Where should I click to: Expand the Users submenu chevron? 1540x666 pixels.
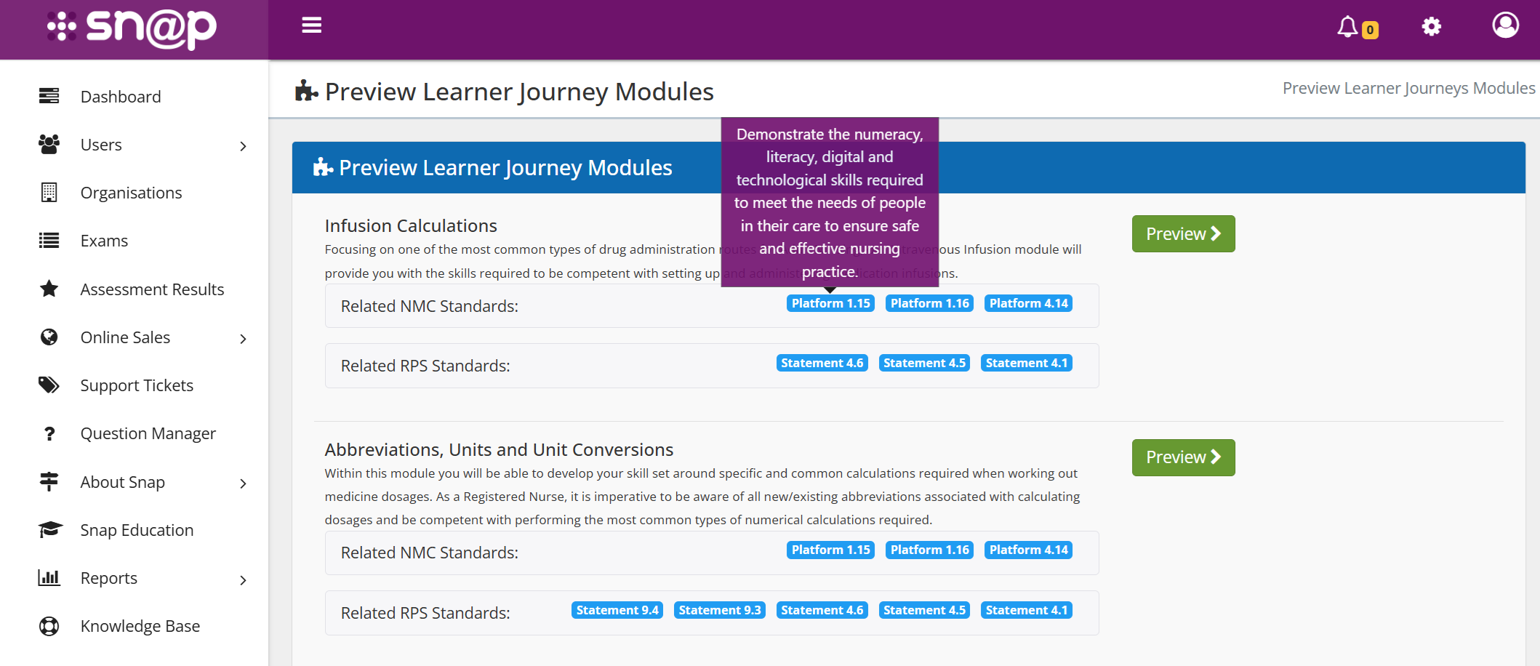coord(243,146)
